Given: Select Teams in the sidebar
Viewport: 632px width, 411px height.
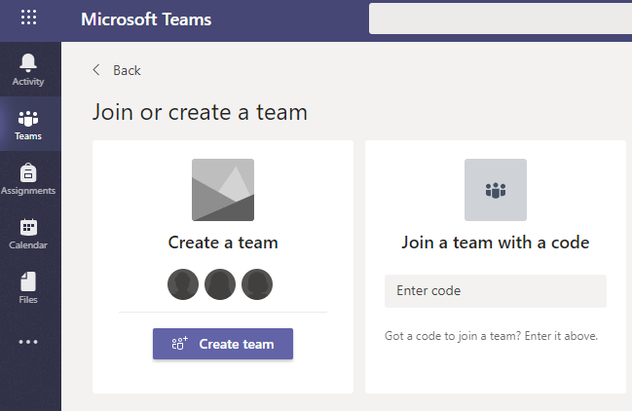Looking at the screenshot, I should click(28, 124).
